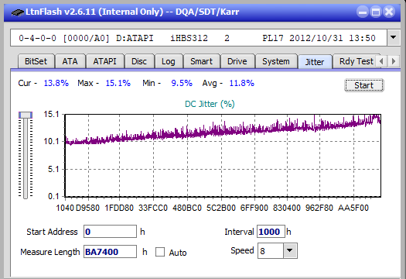The height and width of the screenshot is (279, 406).
Task: Open the System tab
Action: 276,61
